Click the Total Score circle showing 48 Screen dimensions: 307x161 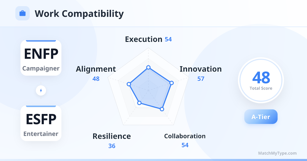tap(261, 80)
